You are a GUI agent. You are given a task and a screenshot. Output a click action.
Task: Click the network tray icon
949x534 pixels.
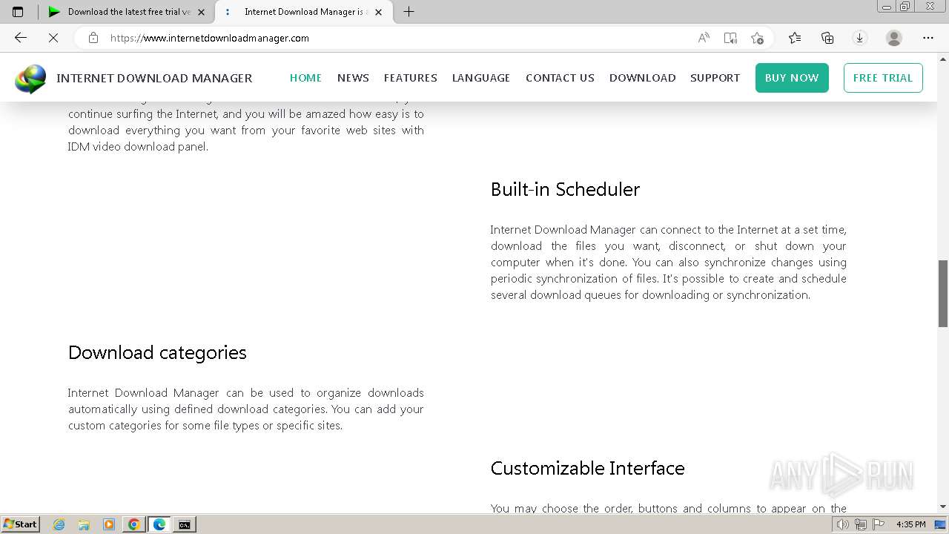click(x=861, y=524)
